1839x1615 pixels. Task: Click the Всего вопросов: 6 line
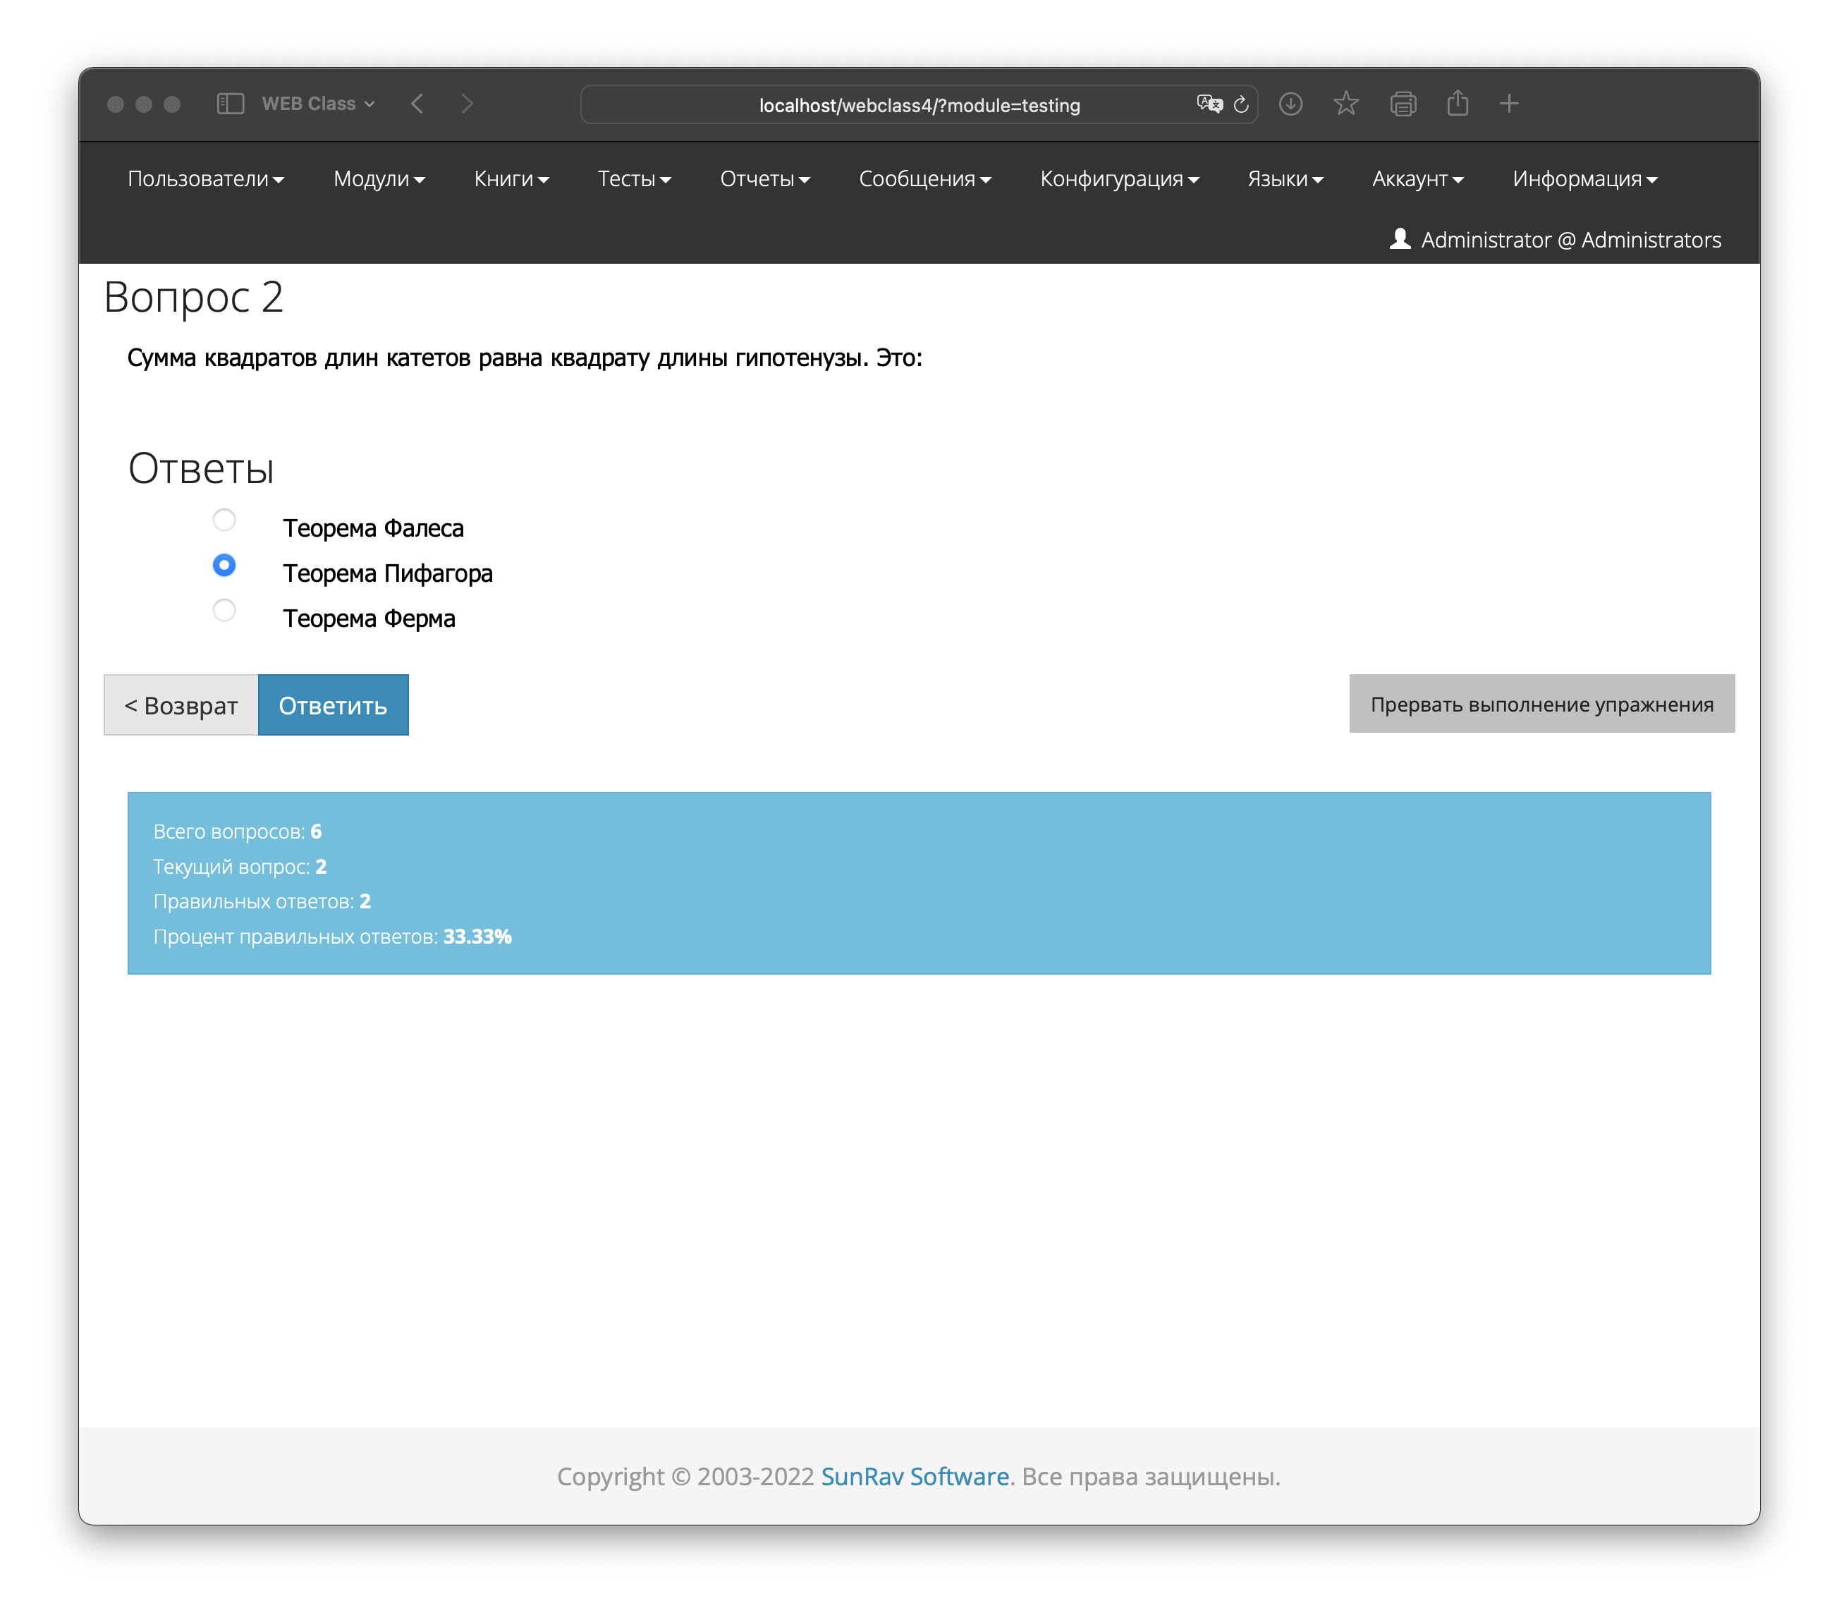237,831
